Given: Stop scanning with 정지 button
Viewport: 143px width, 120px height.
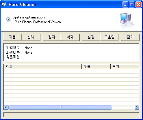Looking at the screenshot, I should [x=52, y=37].
